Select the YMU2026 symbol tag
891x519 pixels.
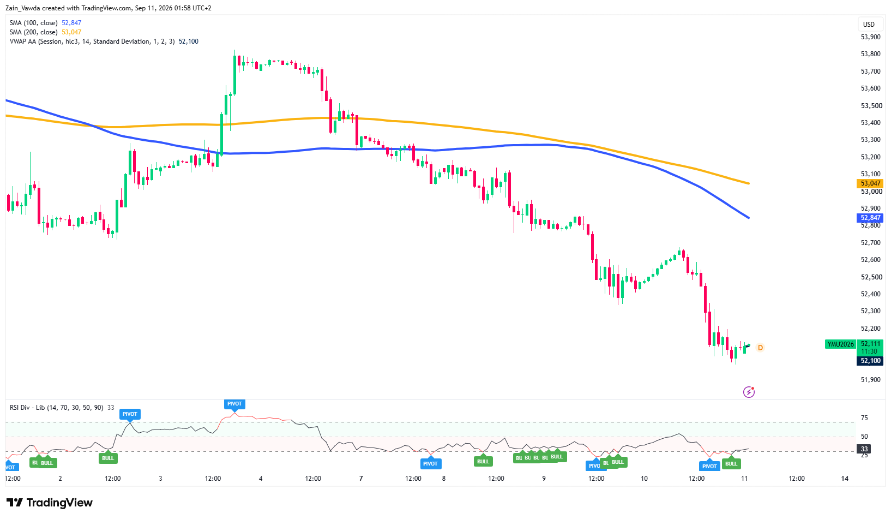[x=840, y=344]
